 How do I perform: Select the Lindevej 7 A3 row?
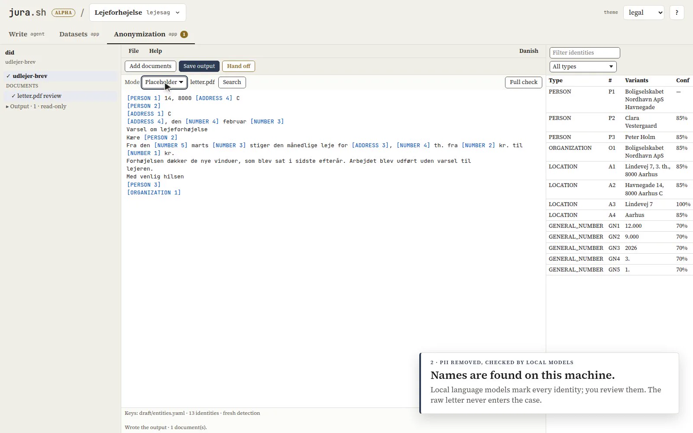(x=619, y=204)
